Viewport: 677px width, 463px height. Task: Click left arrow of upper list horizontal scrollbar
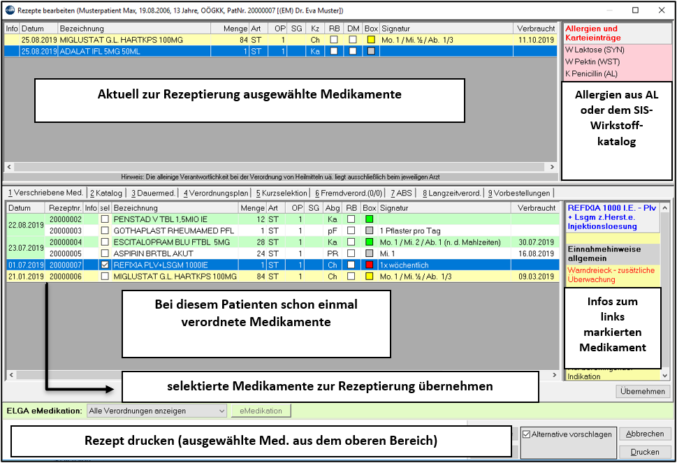point(9,167)
